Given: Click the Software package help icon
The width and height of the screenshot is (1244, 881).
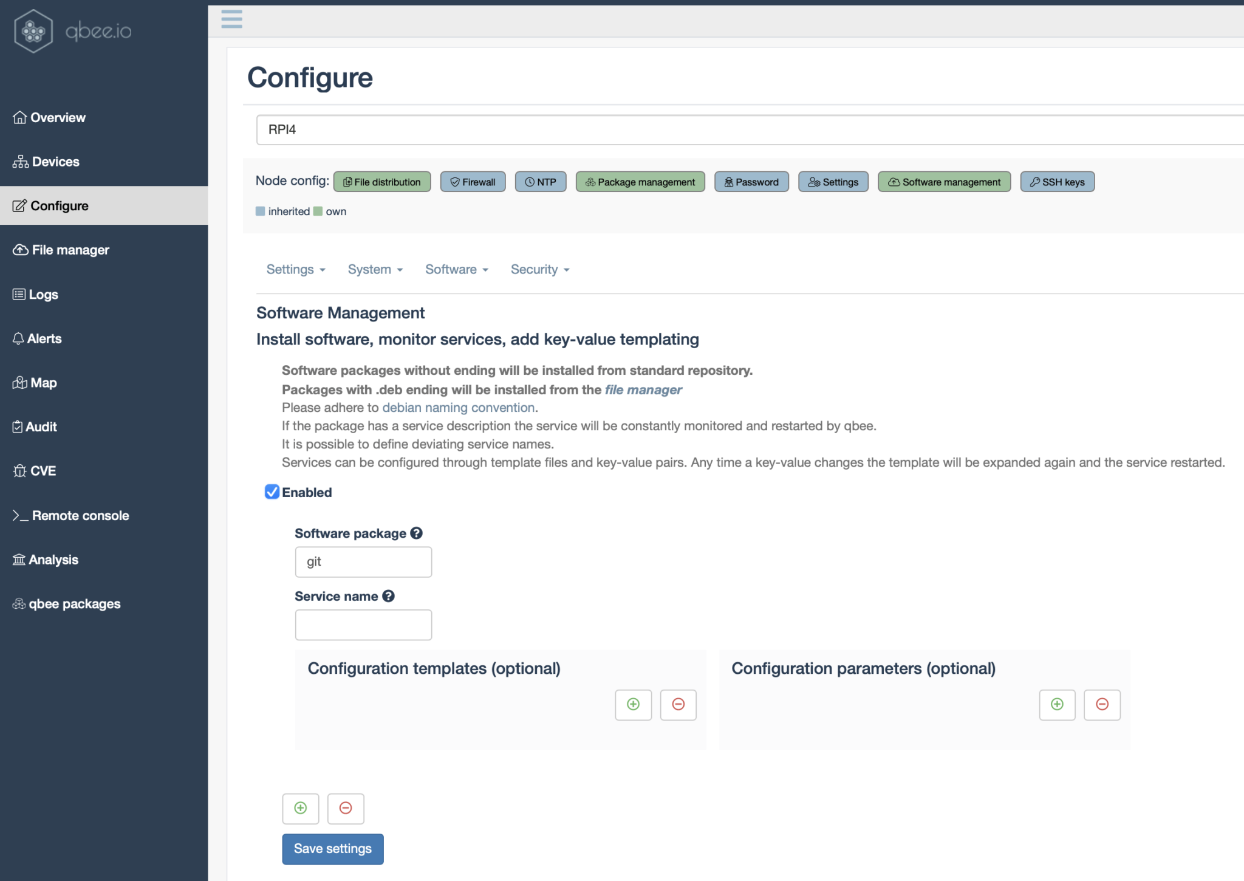Looking at the screenshot, I should click(x=416, y=533).
